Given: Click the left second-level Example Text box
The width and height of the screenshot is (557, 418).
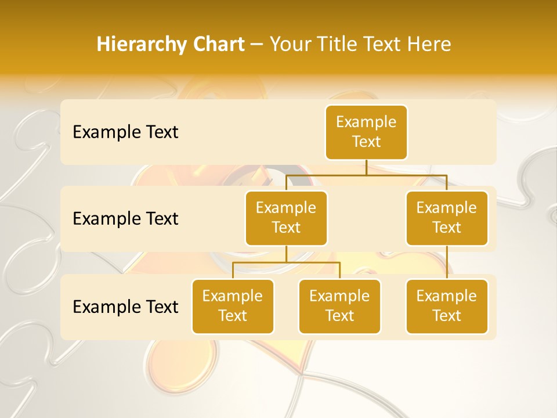Looking at the screenshot, I should coord(285,218).
